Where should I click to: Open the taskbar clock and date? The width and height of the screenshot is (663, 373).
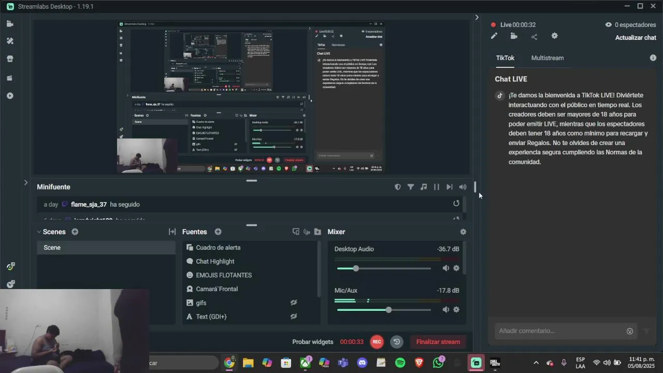point(641,363)
